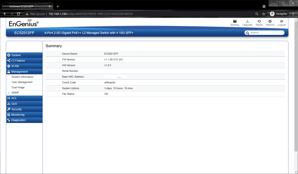
Task: Click the Monitoring computer icon
Action: point(9,115)
